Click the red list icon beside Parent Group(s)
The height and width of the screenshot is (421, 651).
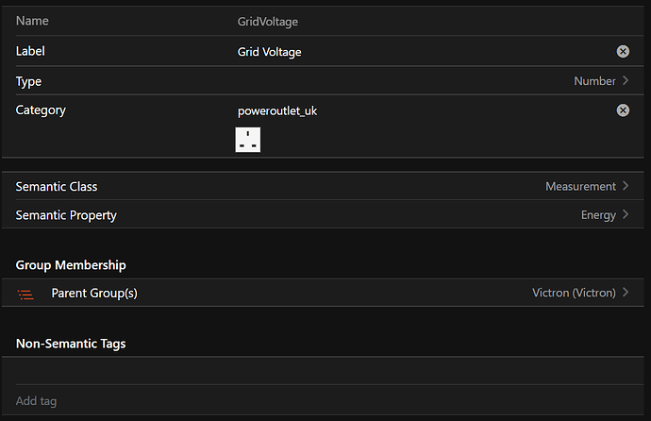[25, 294]
